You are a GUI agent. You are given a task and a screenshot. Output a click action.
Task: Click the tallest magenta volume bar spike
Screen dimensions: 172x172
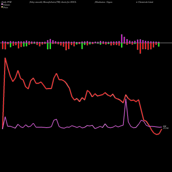[x=122, y=39]
